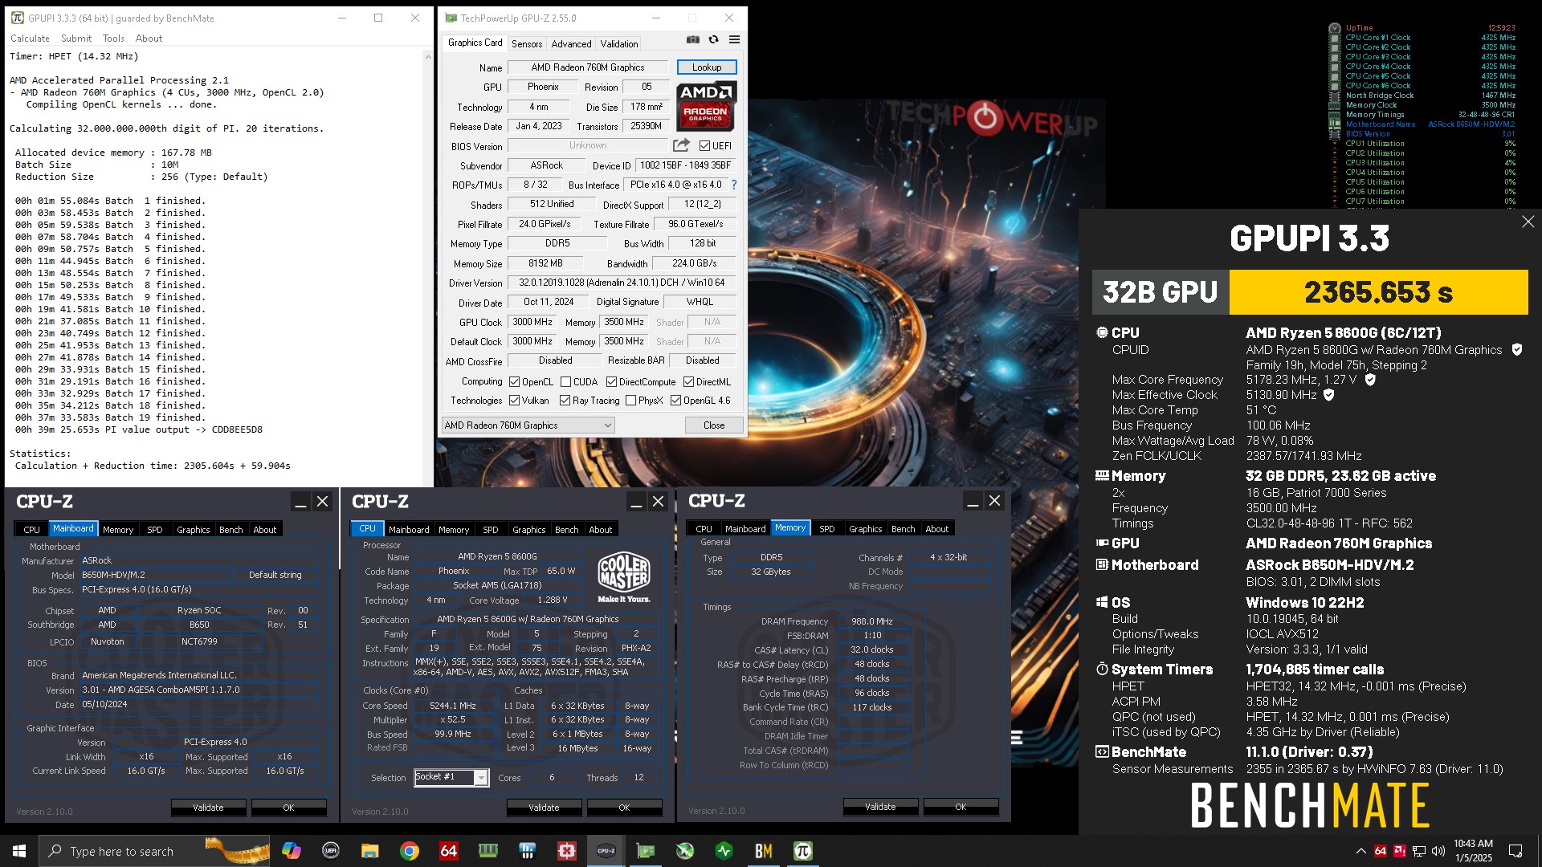Switch to GPUPI pi icon in the taskbar

coord(802,851)
